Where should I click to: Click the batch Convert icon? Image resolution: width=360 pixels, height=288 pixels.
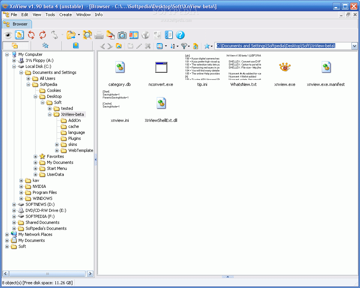110,35
